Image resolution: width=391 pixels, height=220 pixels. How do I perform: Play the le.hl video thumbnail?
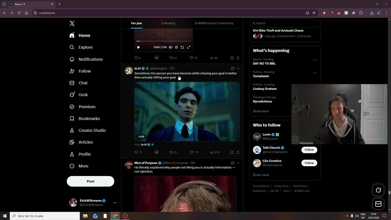coord(187,112)
